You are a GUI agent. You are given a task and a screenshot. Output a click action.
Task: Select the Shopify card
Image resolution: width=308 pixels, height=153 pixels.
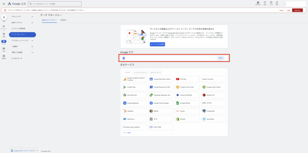[187, 119]
